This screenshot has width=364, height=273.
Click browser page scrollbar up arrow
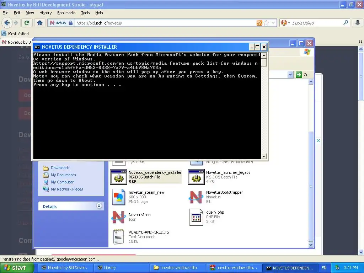coord(361,49)
